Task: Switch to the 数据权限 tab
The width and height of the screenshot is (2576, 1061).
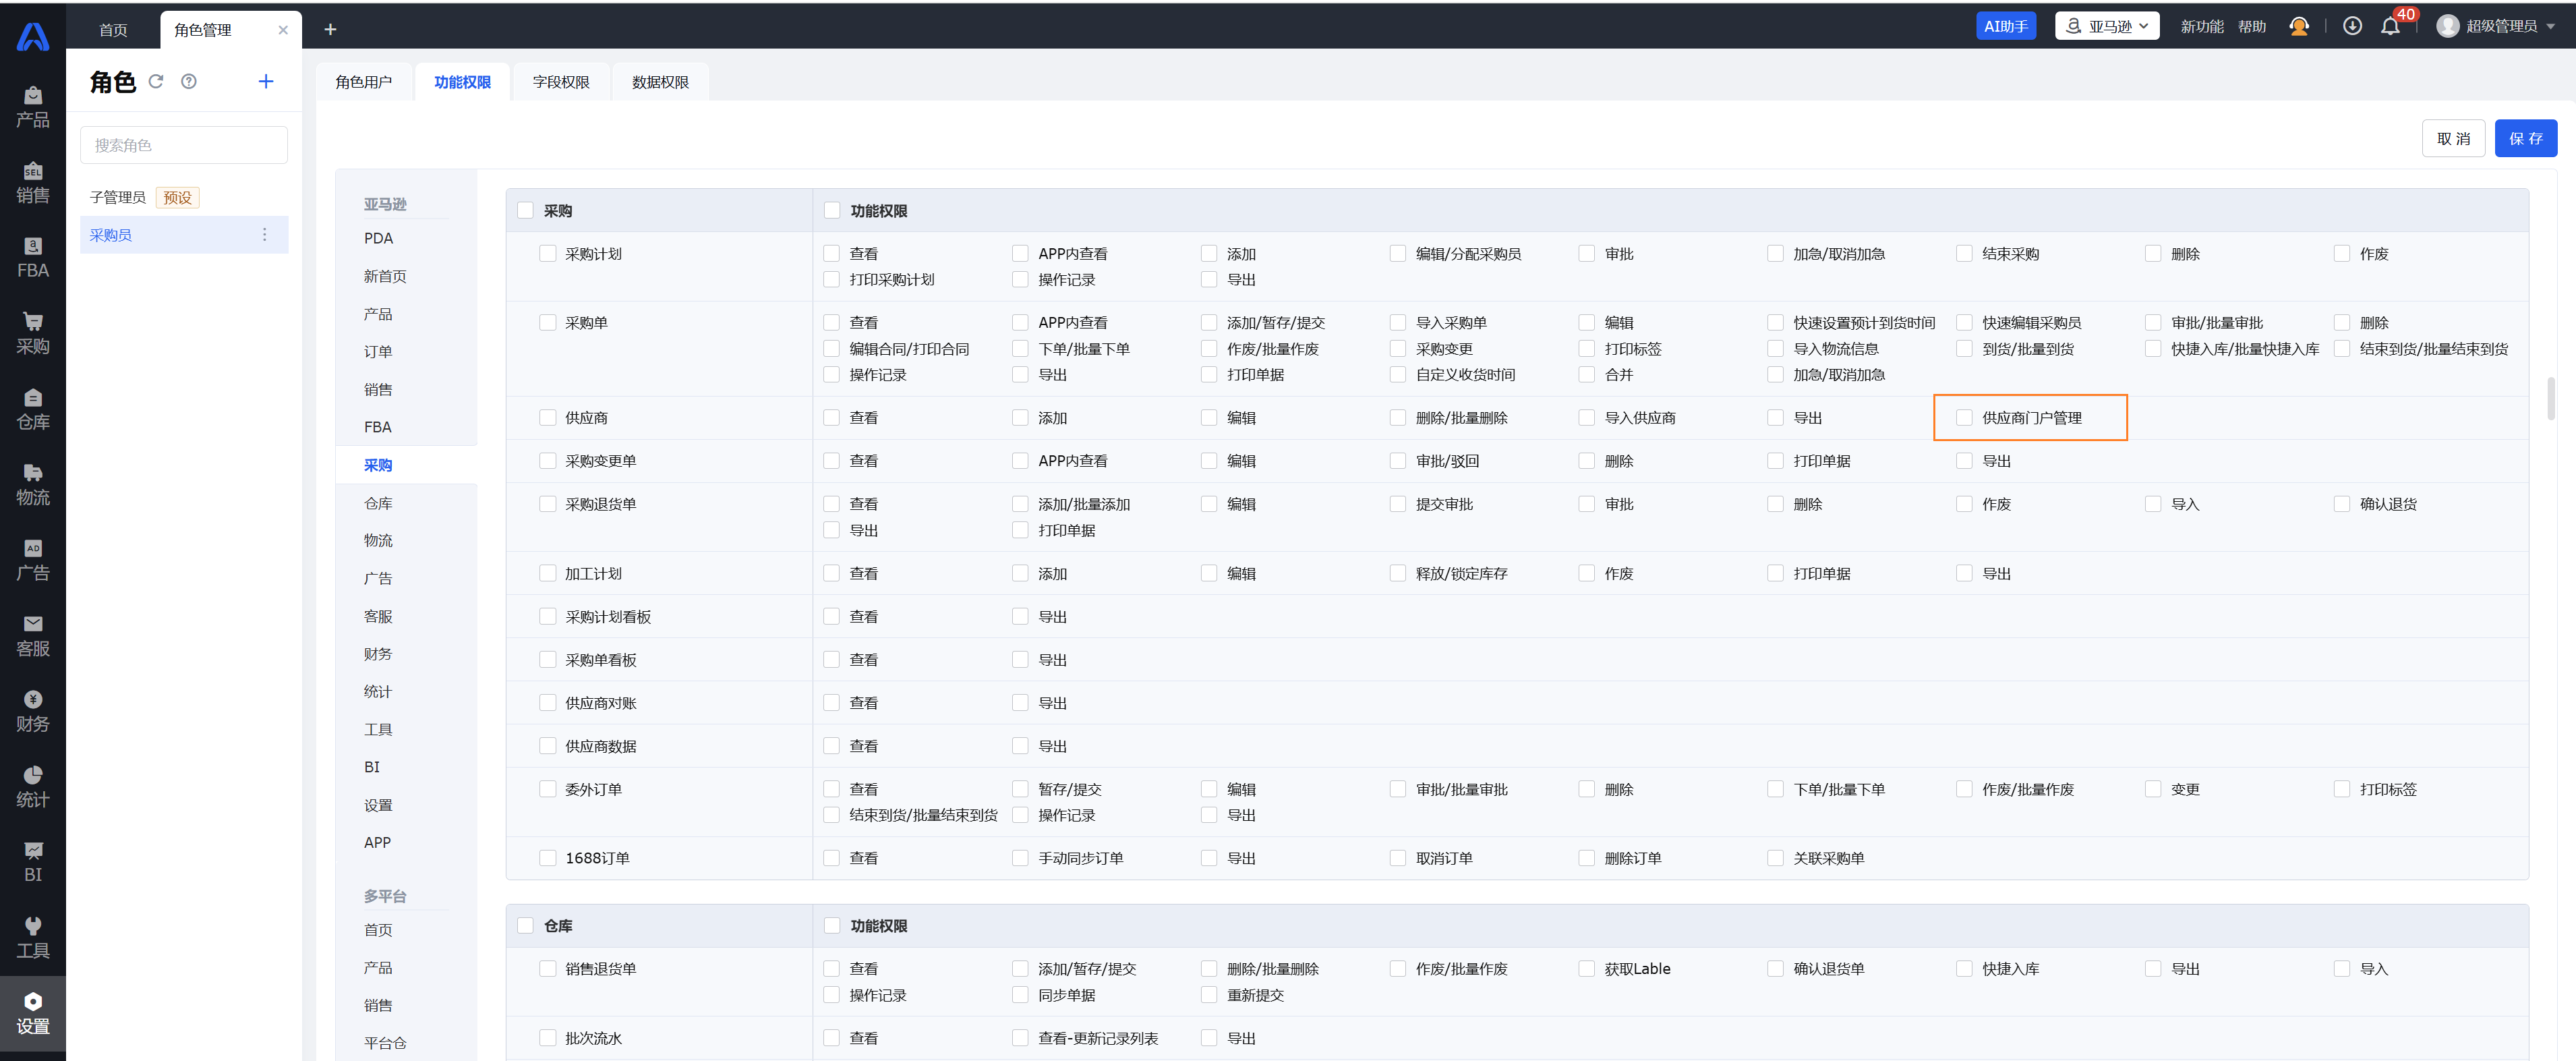Action: (x=660, y=82)
